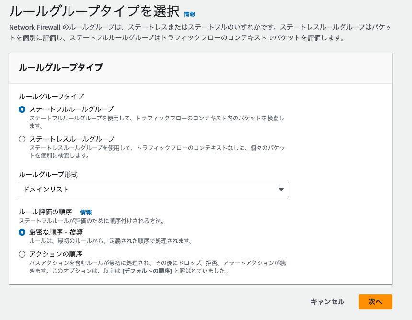Click the orange 次へ button
Viewport: 412px width, 320px height.
point(375,302)
